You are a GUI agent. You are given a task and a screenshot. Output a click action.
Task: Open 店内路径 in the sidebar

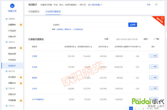12,77
